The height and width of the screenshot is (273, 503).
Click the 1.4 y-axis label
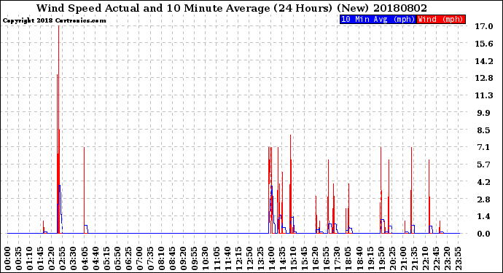pos(484,216)
